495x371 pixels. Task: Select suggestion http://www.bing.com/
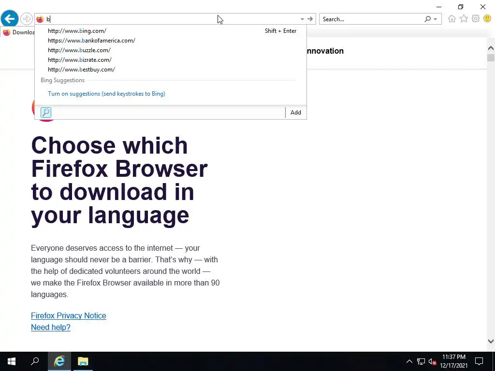pos(171,31)
